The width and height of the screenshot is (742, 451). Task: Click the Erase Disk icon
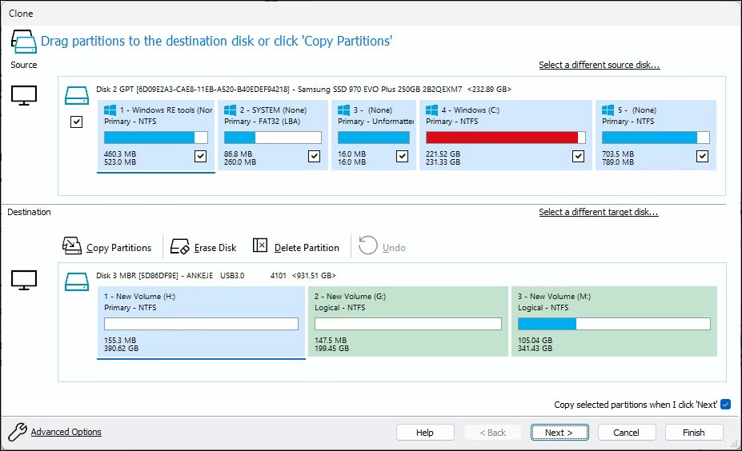click(180, 246)
